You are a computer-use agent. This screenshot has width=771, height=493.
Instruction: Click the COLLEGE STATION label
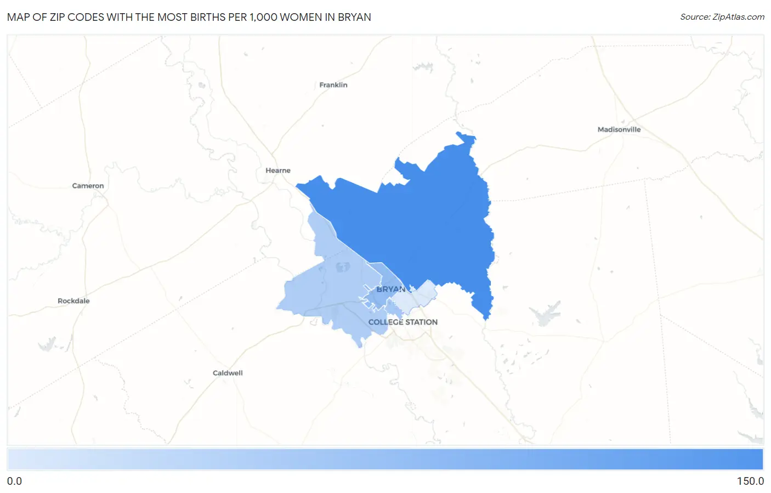tap(403, 322)
